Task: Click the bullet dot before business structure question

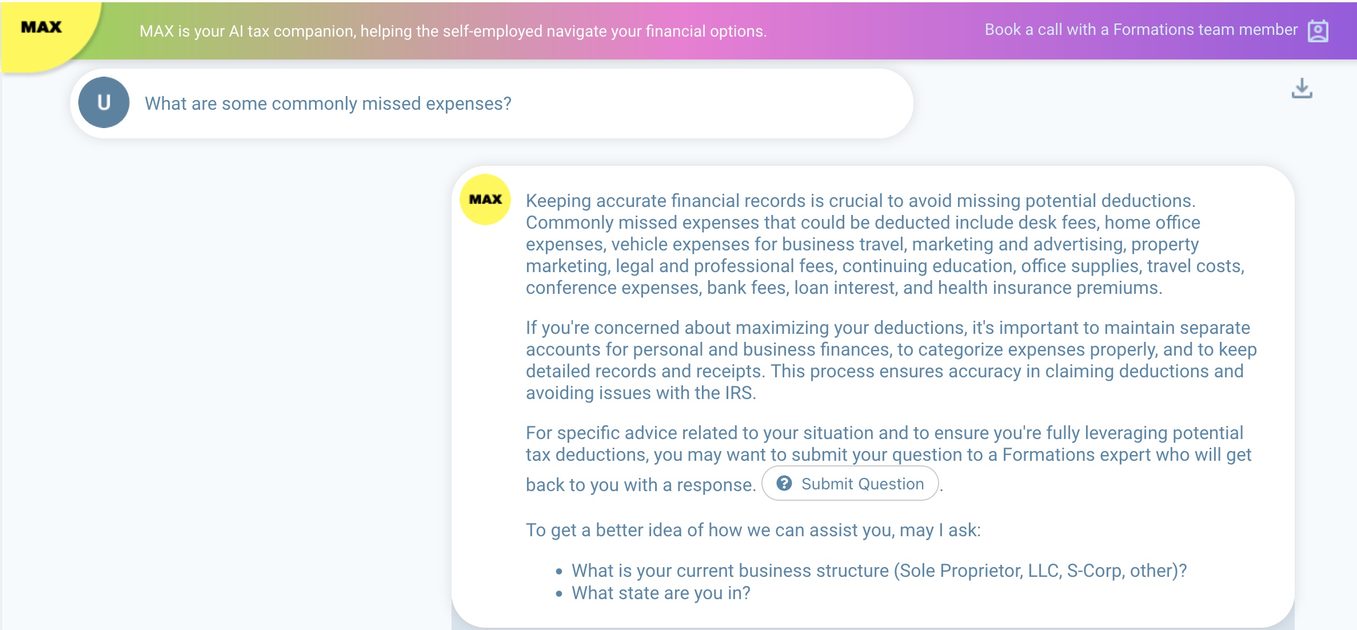Action: pos(559,571)
